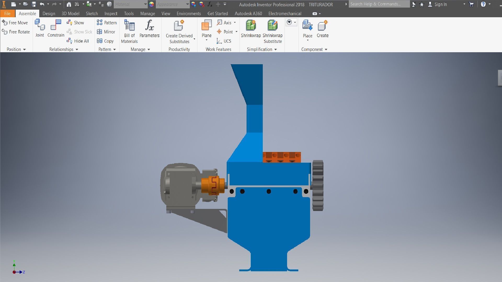
Task: Click the color wheel appearance swatch
Action: [151, 4]
